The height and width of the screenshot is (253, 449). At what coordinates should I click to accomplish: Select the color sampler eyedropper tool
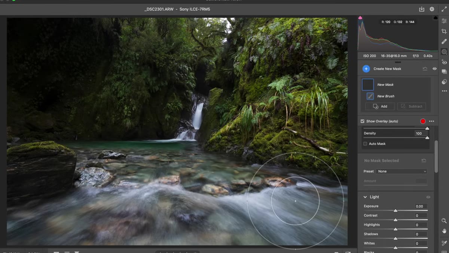coord(444,243)
